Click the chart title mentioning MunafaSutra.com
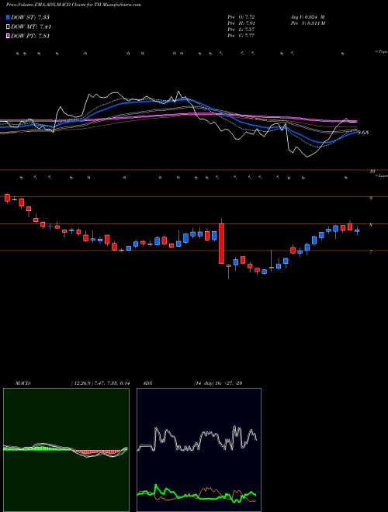388x512 pixels. pos(74,5)
